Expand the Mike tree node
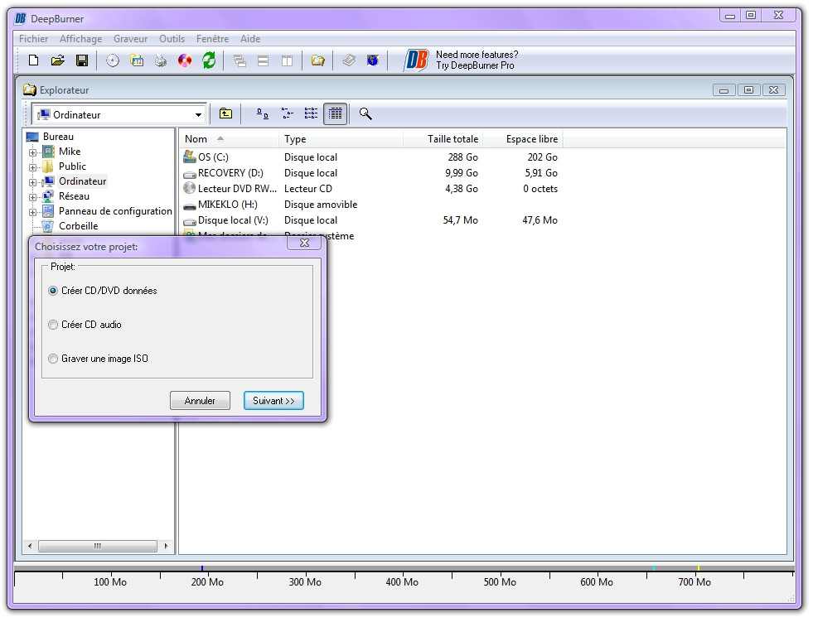 [33, 152]
